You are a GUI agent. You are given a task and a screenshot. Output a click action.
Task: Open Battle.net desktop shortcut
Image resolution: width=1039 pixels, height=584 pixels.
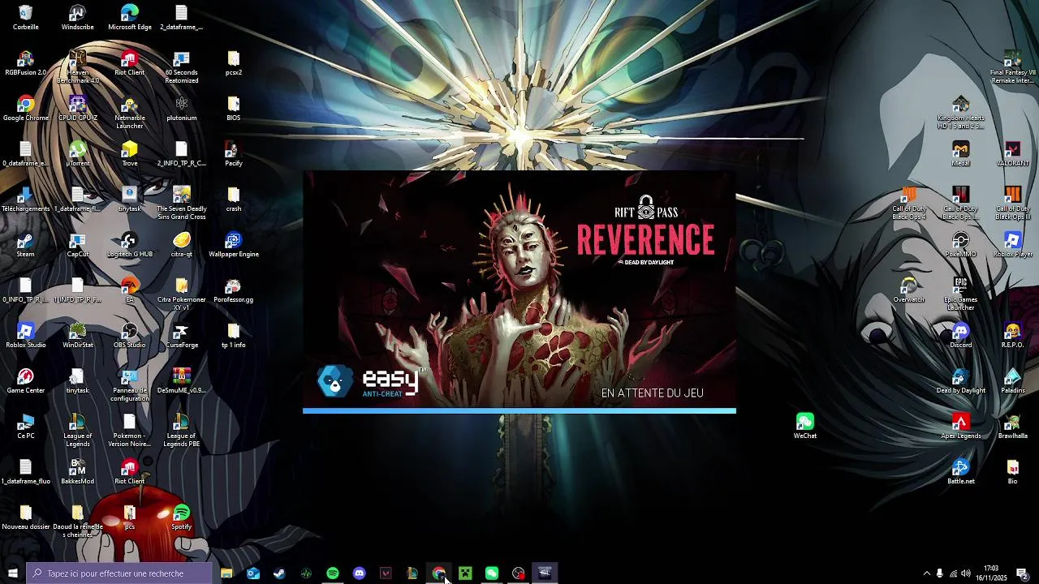tap(961, 472)
